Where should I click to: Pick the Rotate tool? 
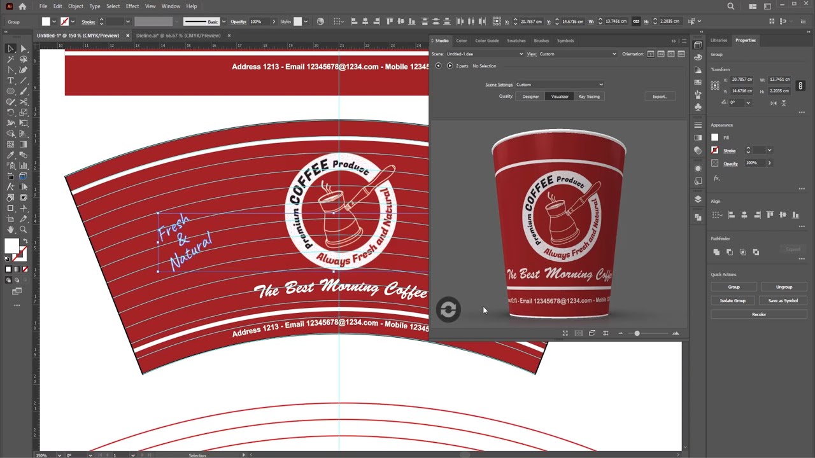(11, 113)
